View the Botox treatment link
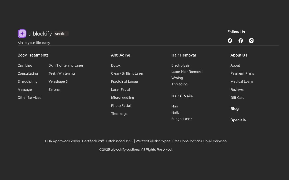 pos(116,65)
